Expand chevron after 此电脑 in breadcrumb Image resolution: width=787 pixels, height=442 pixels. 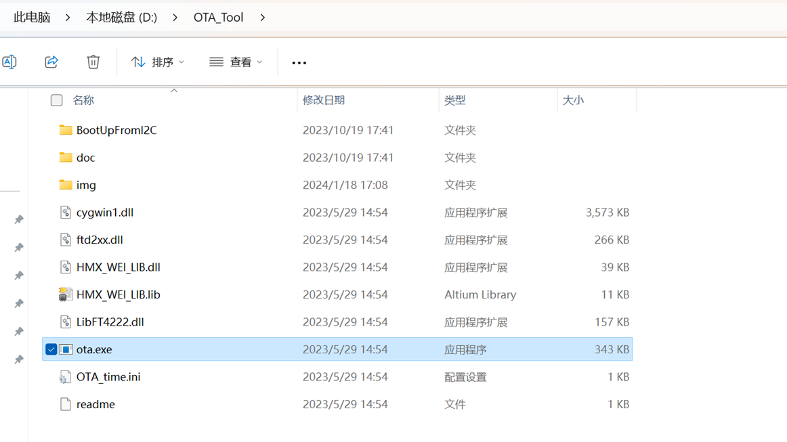(68, 18)
